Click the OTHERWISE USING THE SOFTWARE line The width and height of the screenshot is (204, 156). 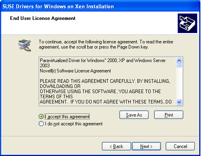click(x=100, y=92)
